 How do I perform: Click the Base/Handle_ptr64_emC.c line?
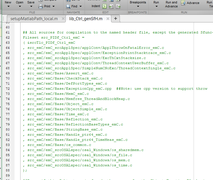65,135
